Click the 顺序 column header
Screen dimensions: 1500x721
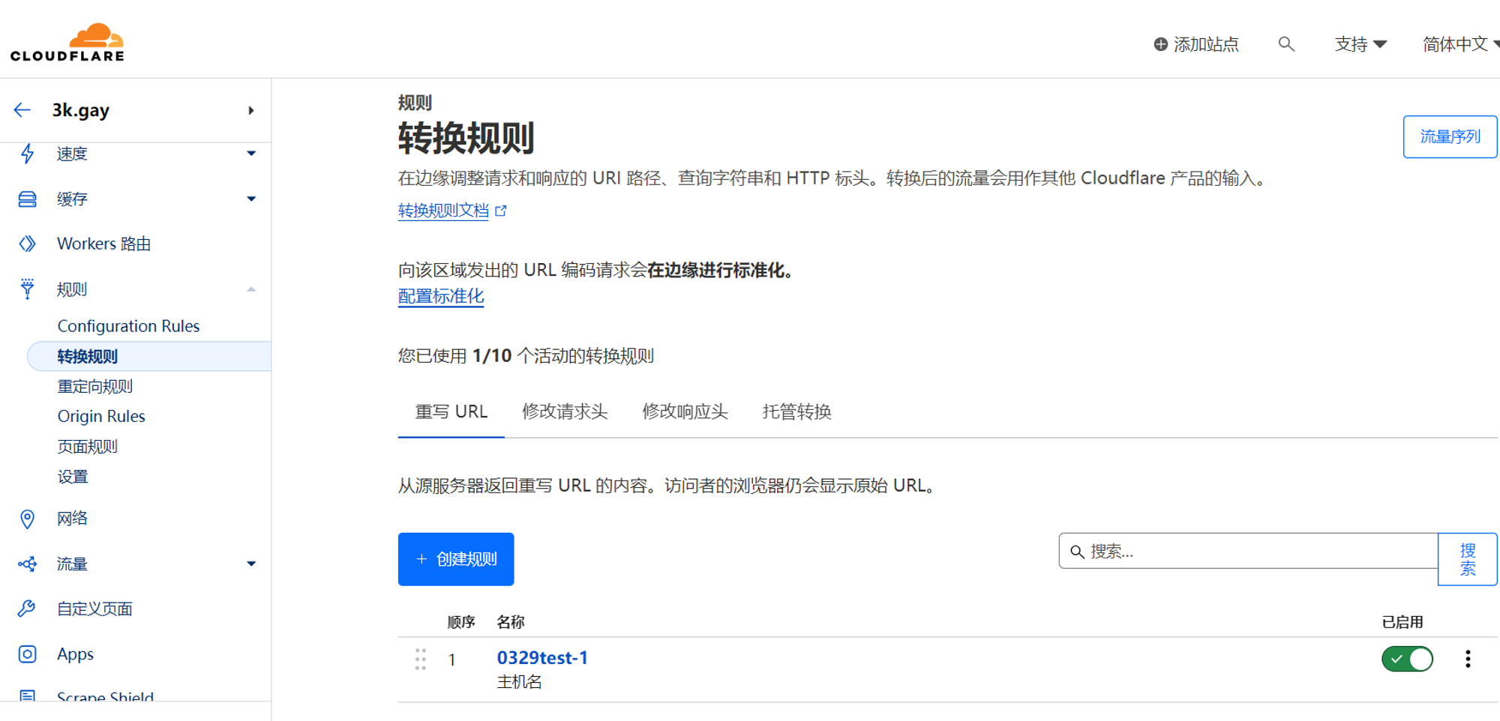[x=461, y=622]
